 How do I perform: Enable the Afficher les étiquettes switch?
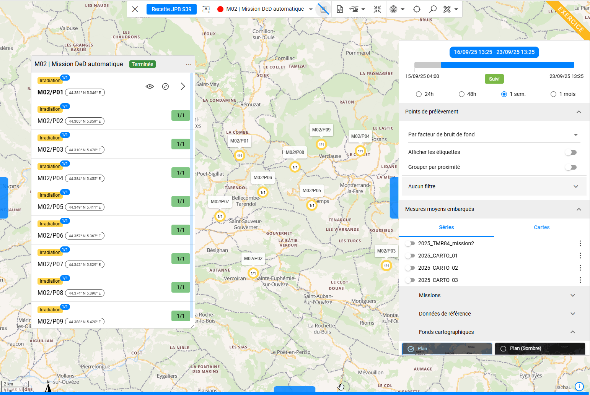570,152
